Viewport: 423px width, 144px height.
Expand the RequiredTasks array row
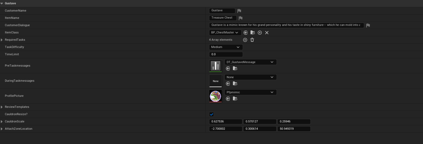coord(2,40)
